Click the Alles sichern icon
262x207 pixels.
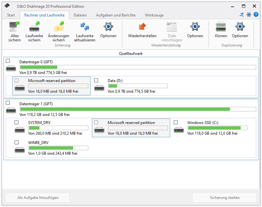14,27
